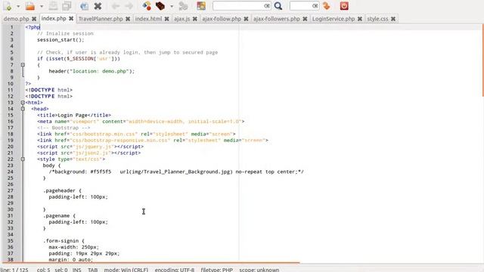Click the status bar "TAB" indicator
The image size is (484, 272).
click(x=92, y=270)
